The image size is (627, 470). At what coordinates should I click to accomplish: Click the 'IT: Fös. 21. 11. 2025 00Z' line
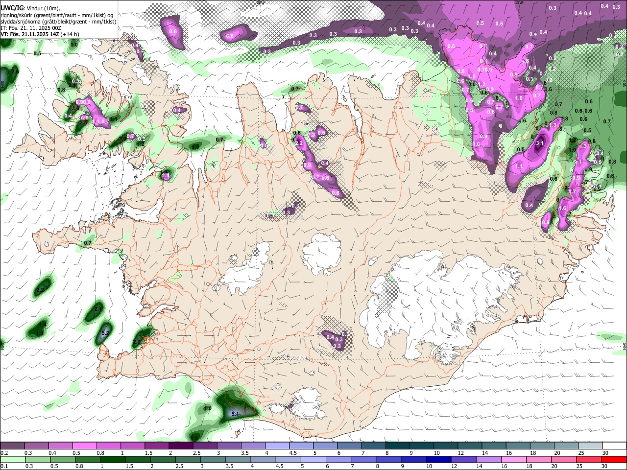coord(31,28)
